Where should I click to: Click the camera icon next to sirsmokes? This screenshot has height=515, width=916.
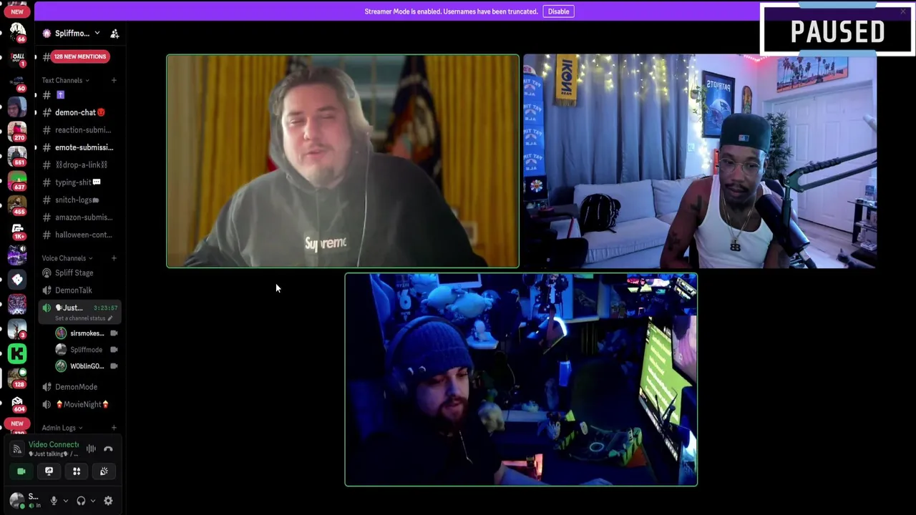(x=114, y=333)
